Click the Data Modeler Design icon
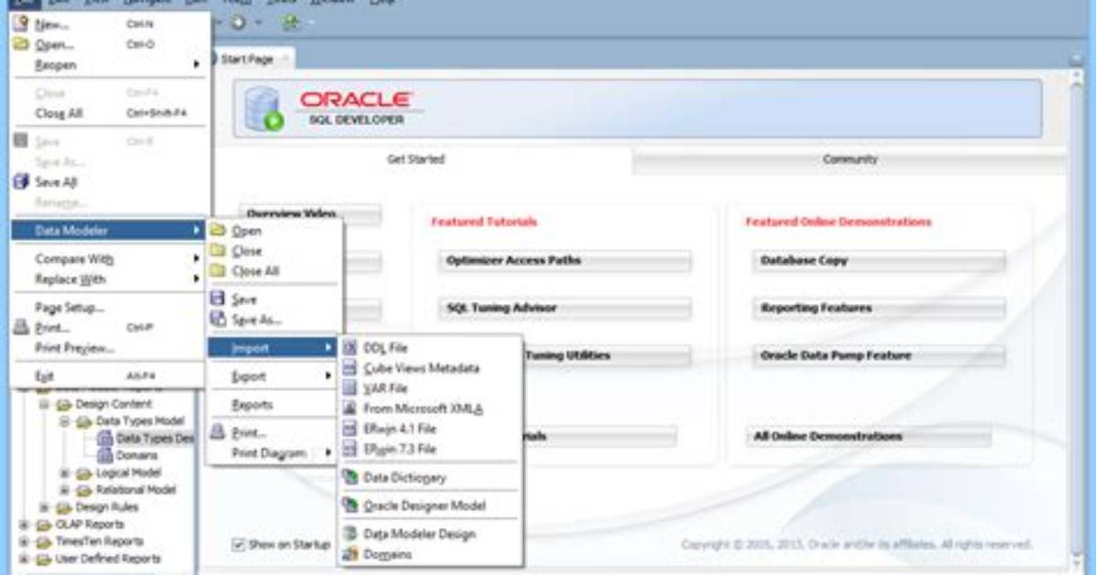Viewport: 1096px width, 575px height. 350,534
